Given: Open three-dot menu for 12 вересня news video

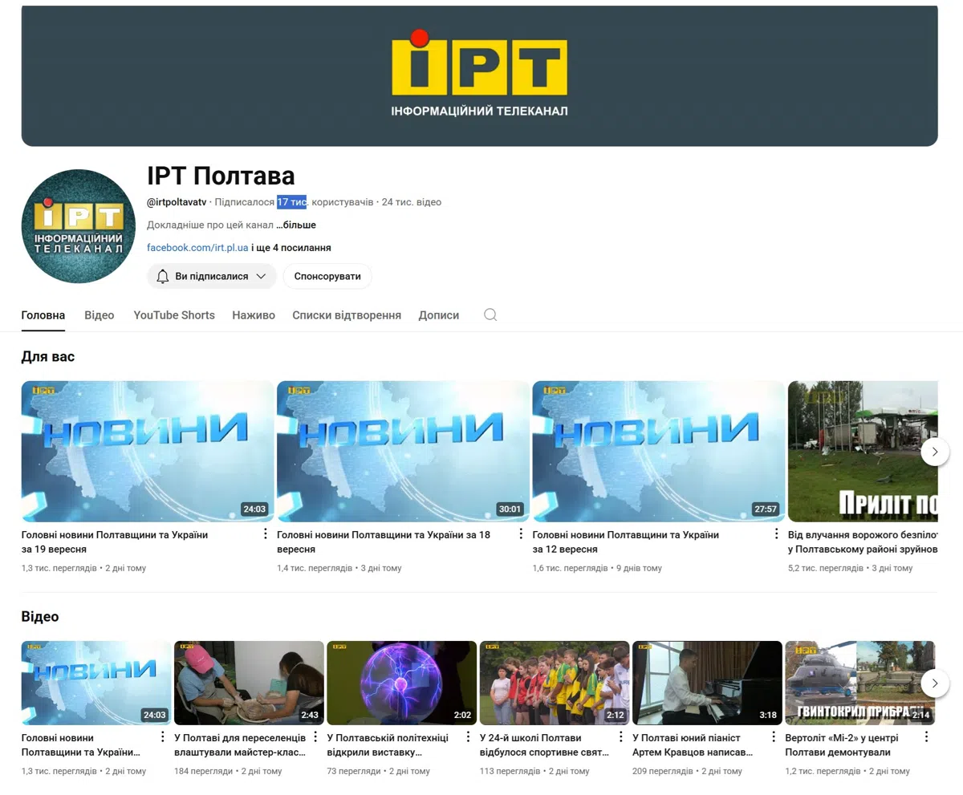Looking at the screenshot, I should (776, 534).
